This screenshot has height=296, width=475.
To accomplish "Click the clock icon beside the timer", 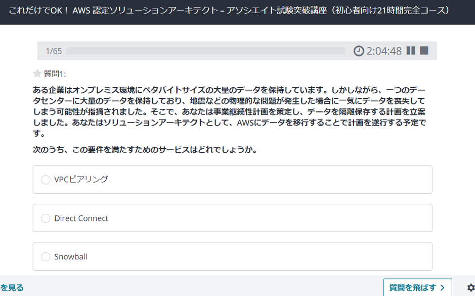I will click(359, 51).
